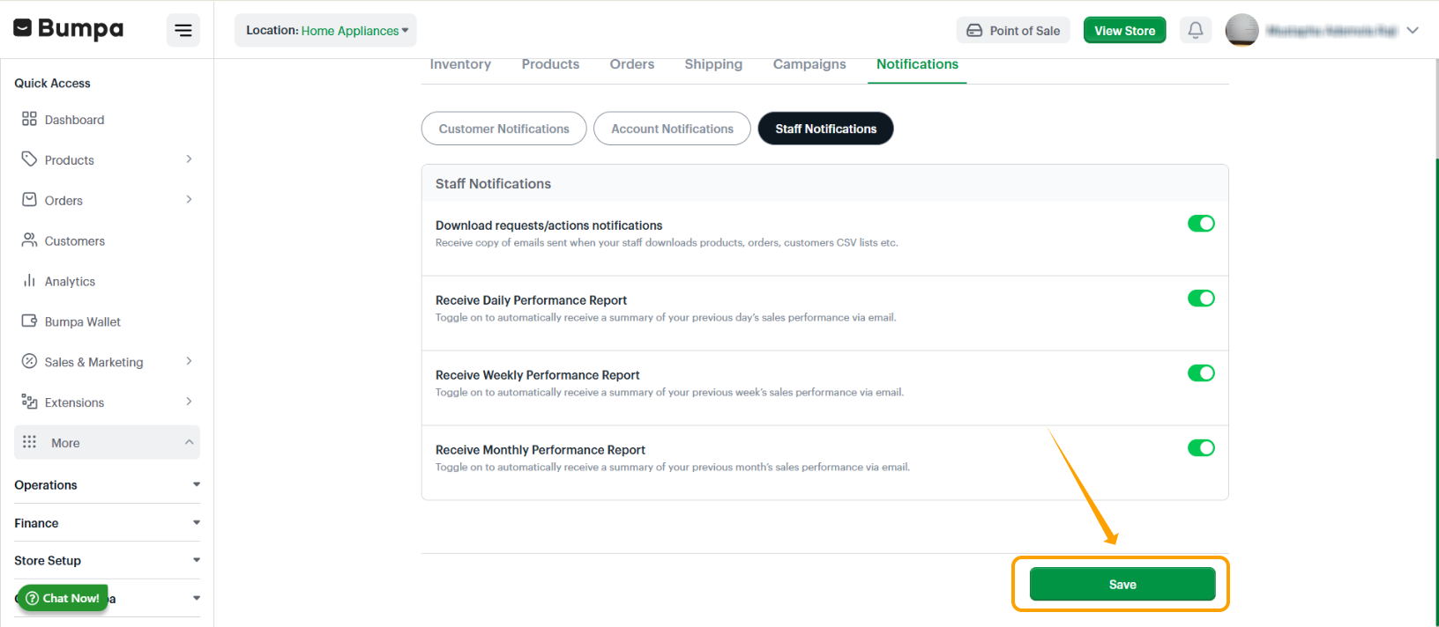Expand Sales & Marketing chevron
This screenshot has height=627, width=1439.
189,362
